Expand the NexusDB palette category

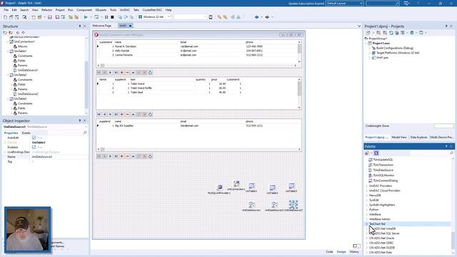pos(366,195)
